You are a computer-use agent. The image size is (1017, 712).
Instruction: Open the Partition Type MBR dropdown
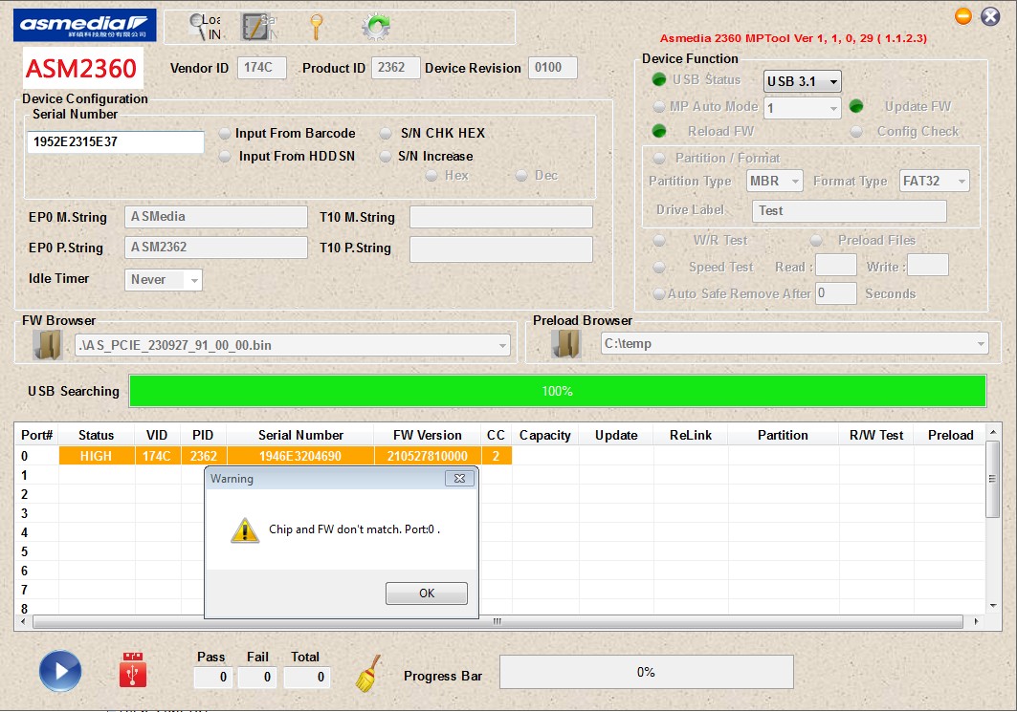click(774, 181)
